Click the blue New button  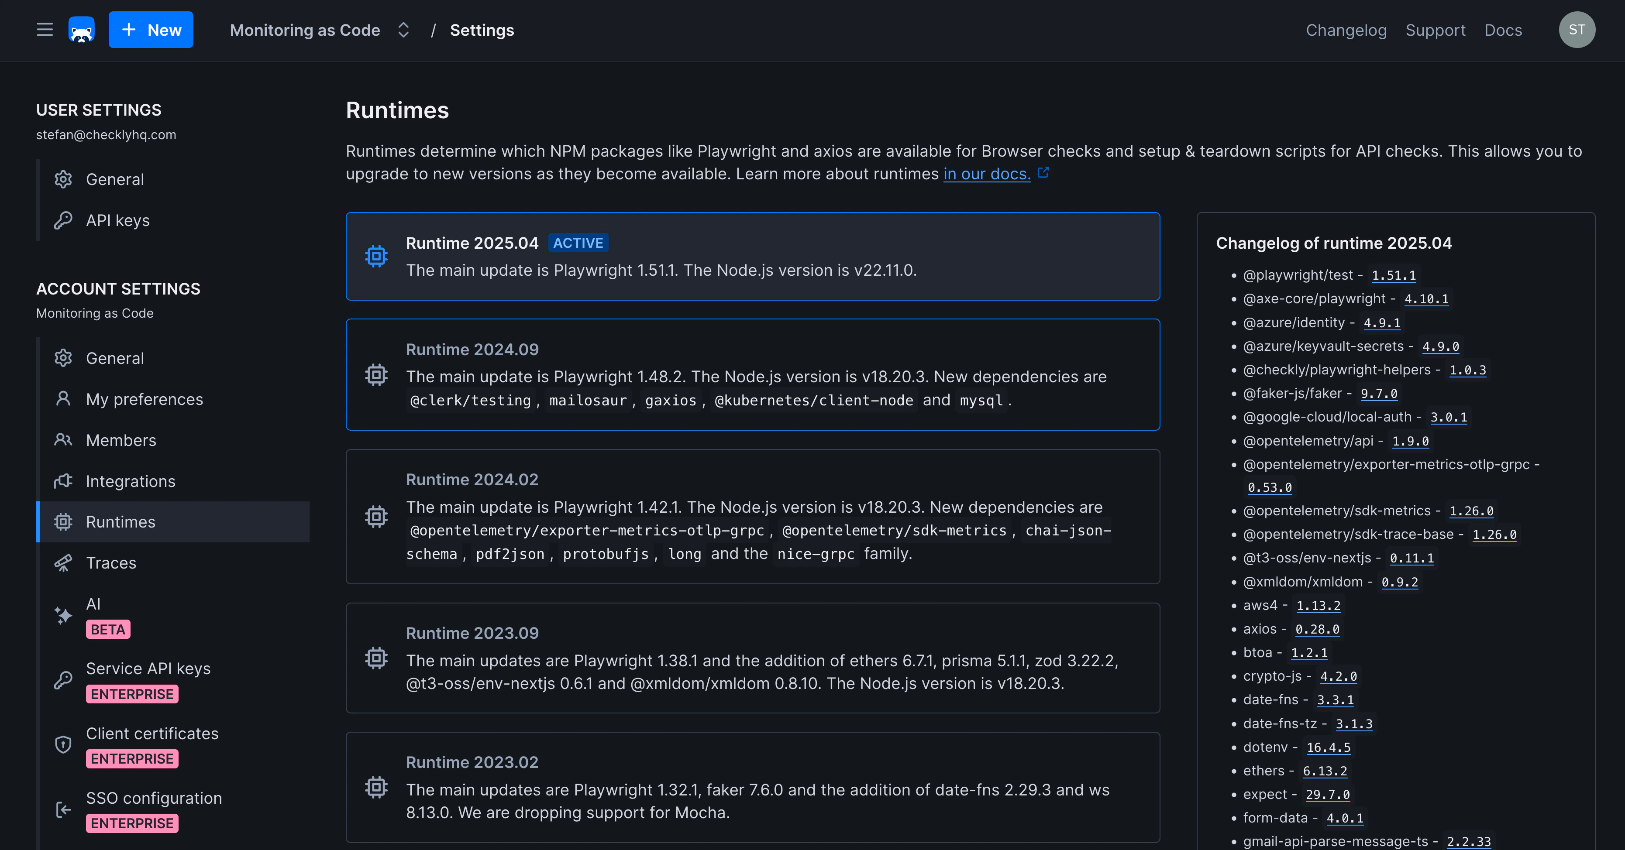(x=151, y=30)
